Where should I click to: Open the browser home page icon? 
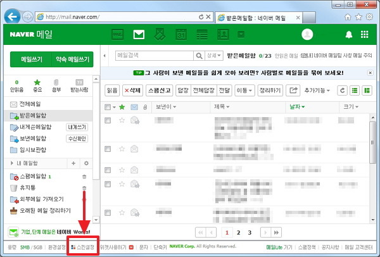coord(348,17)
